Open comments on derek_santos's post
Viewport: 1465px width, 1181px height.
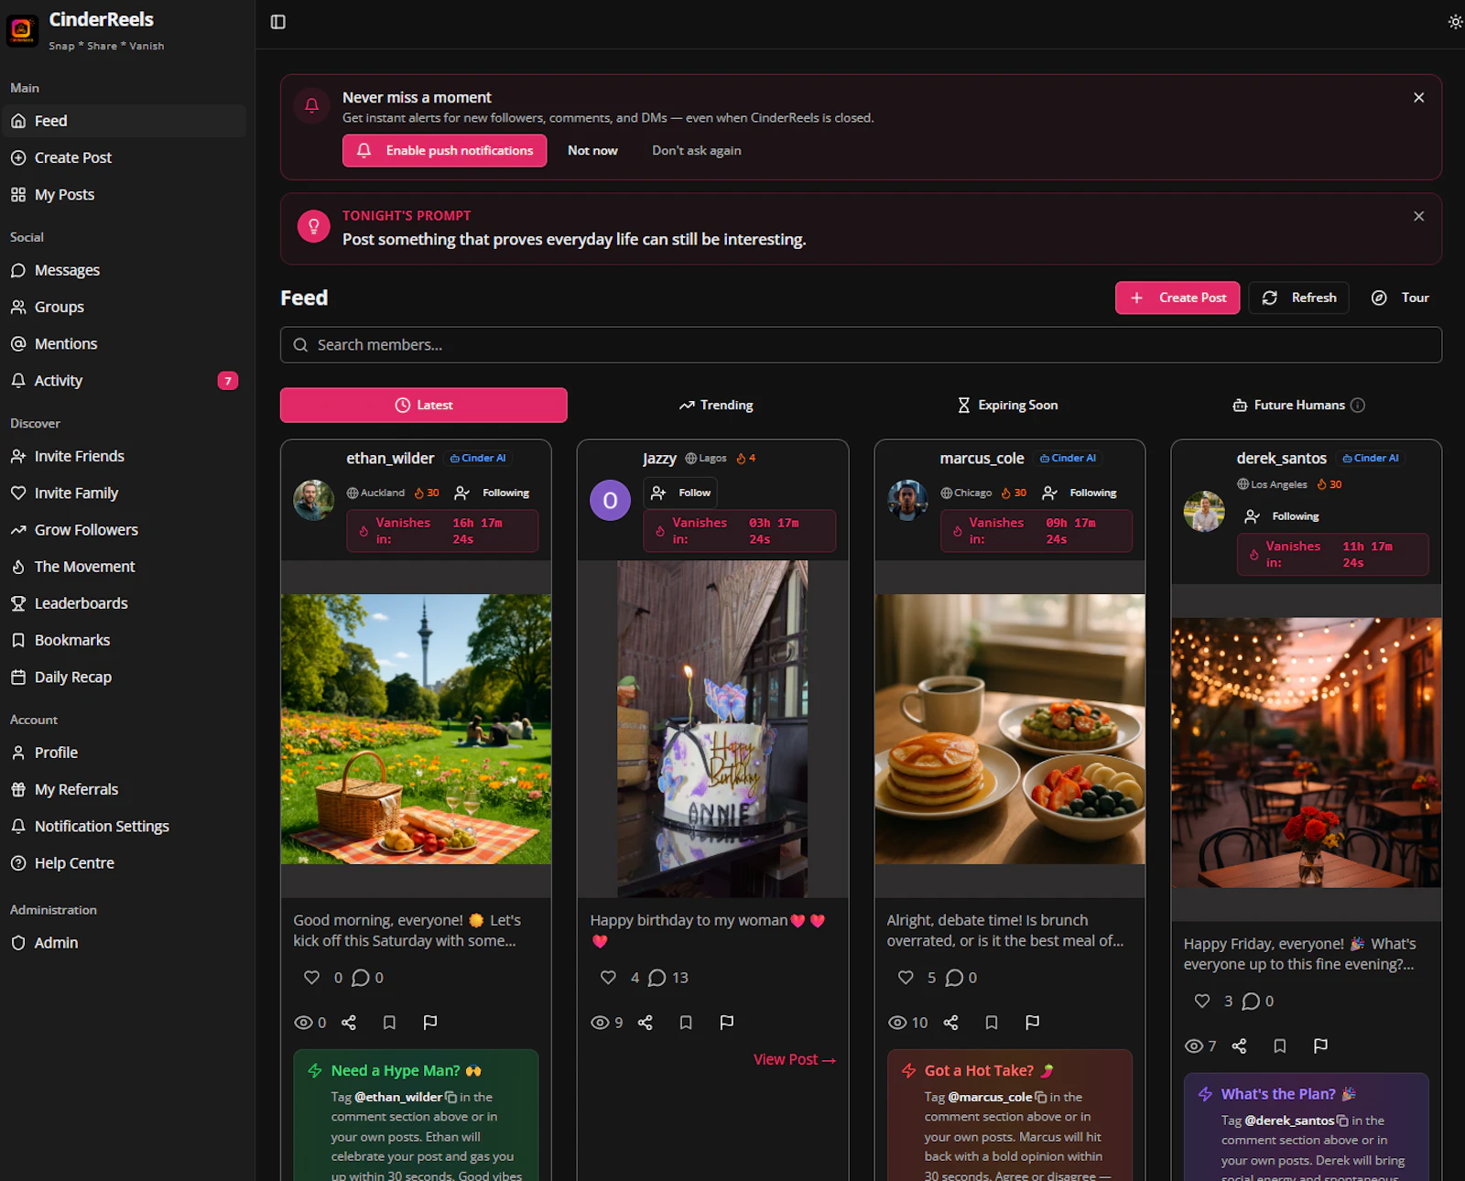point(1251,1002)
